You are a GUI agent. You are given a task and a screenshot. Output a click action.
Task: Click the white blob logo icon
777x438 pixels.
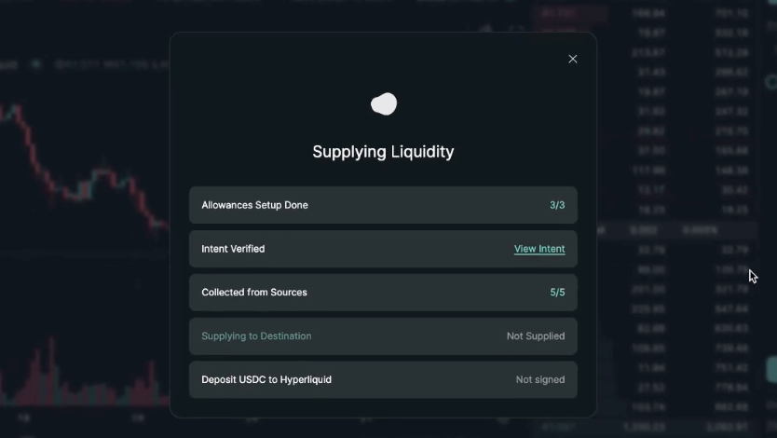[x=384, y=104]
